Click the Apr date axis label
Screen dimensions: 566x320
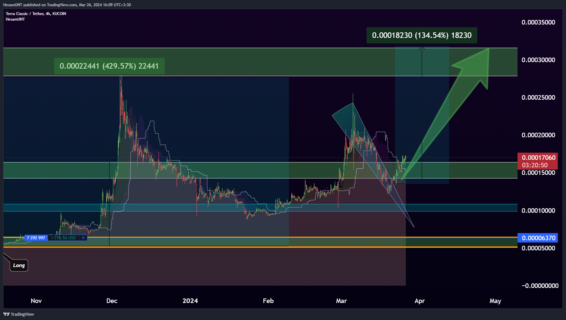point(420,301)
